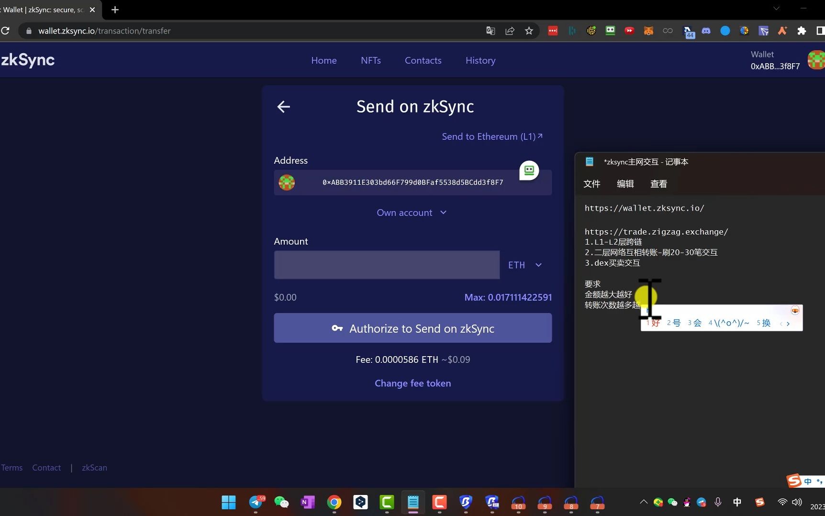Click Authorize to Send on zkSync button
This screenshot has width=825, height=516.
pyautogui.click(x=412, y=328)
